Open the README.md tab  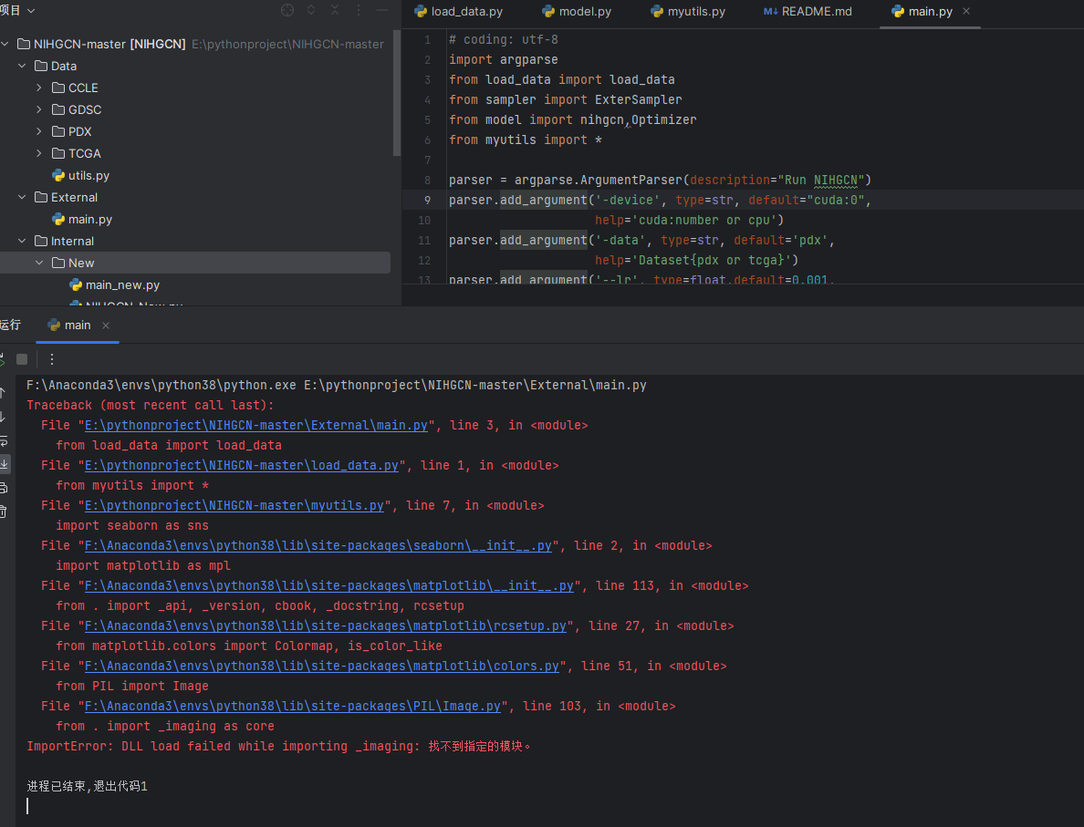click(x=808, y=12)
